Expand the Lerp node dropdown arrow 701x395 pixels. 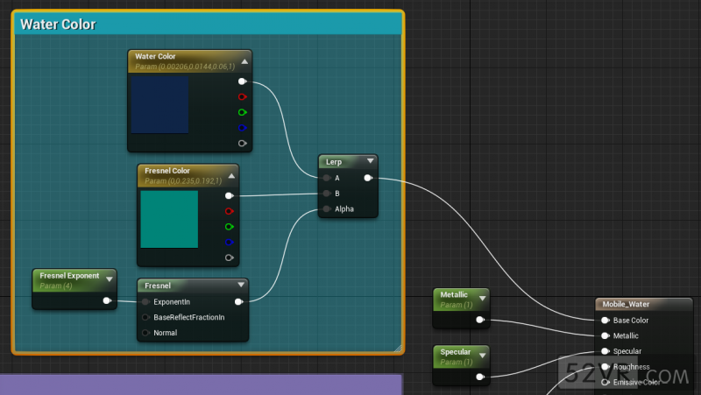[x=371, y=161]
